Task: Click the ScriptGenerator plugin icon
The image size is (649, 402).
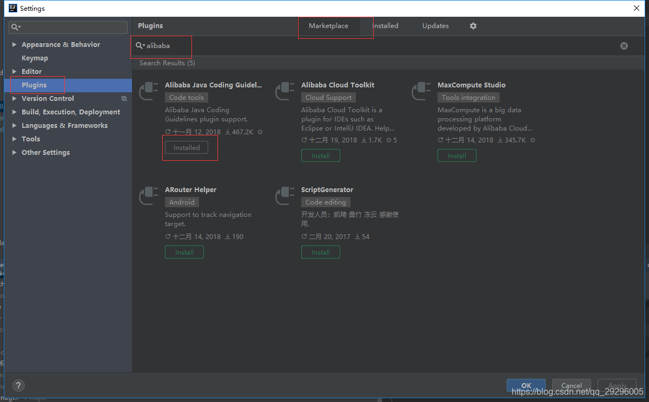Action: (284, 195)
